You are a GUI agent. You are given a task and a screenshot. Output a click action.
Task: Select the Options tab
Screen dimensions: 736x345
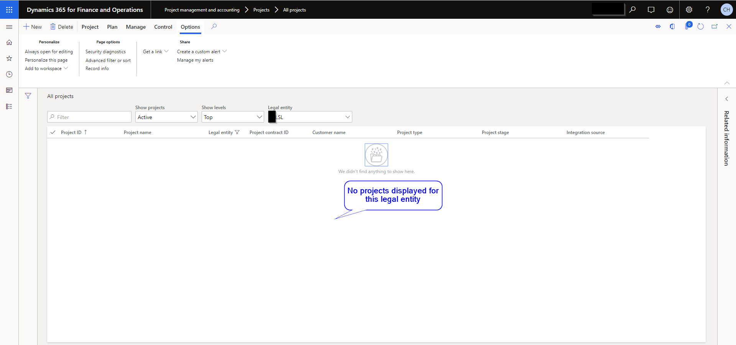tap(191, 27)
